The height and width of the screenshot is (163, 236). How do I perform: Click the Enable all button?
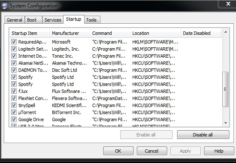pos(146,135)
